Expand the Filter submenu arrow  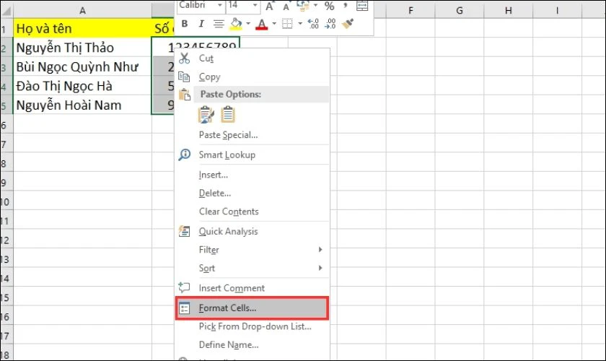[x=320, y=250]
